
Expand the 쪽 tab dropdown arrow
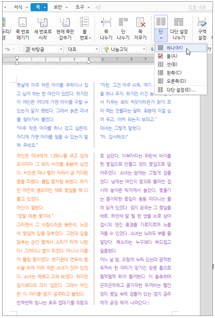45,8
